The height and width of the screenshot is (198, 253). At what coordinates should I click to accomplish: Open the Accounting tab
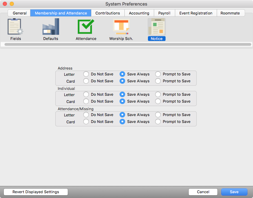[139, 13]
